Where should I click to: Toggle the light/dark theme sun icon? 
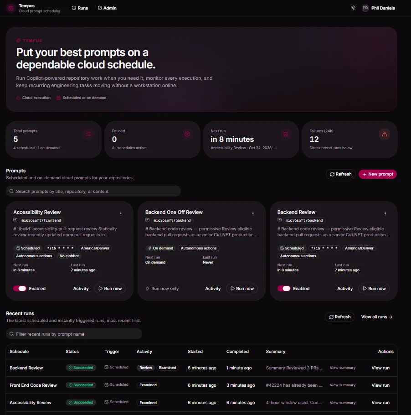(353, 8)
